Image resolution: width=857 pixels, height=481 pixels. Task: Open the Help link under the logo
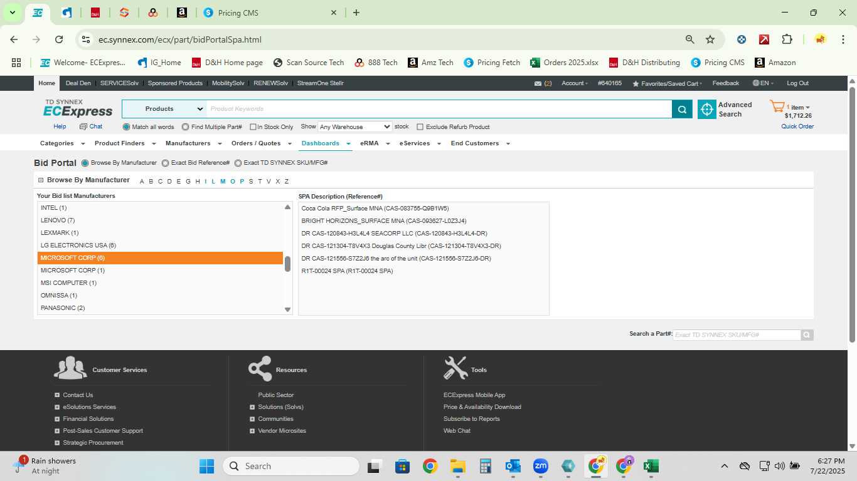[x=60, y=127]
